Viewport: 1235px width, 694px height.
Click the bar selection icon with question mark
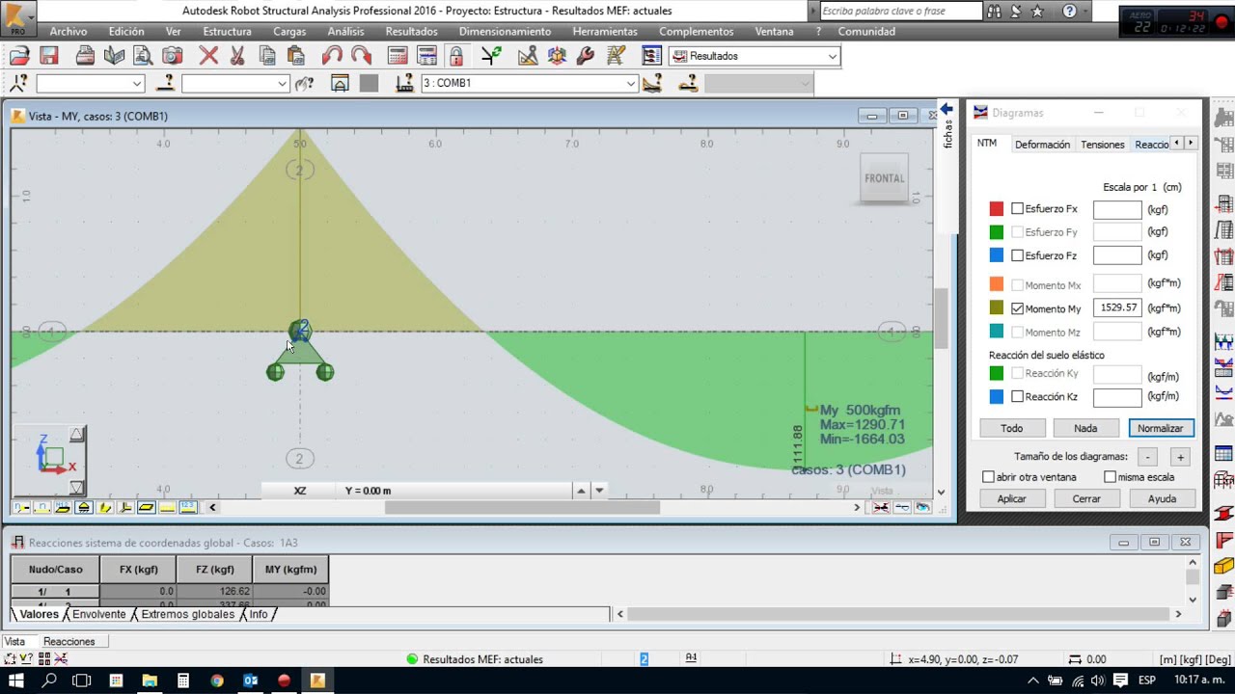[x=165, y=83]
